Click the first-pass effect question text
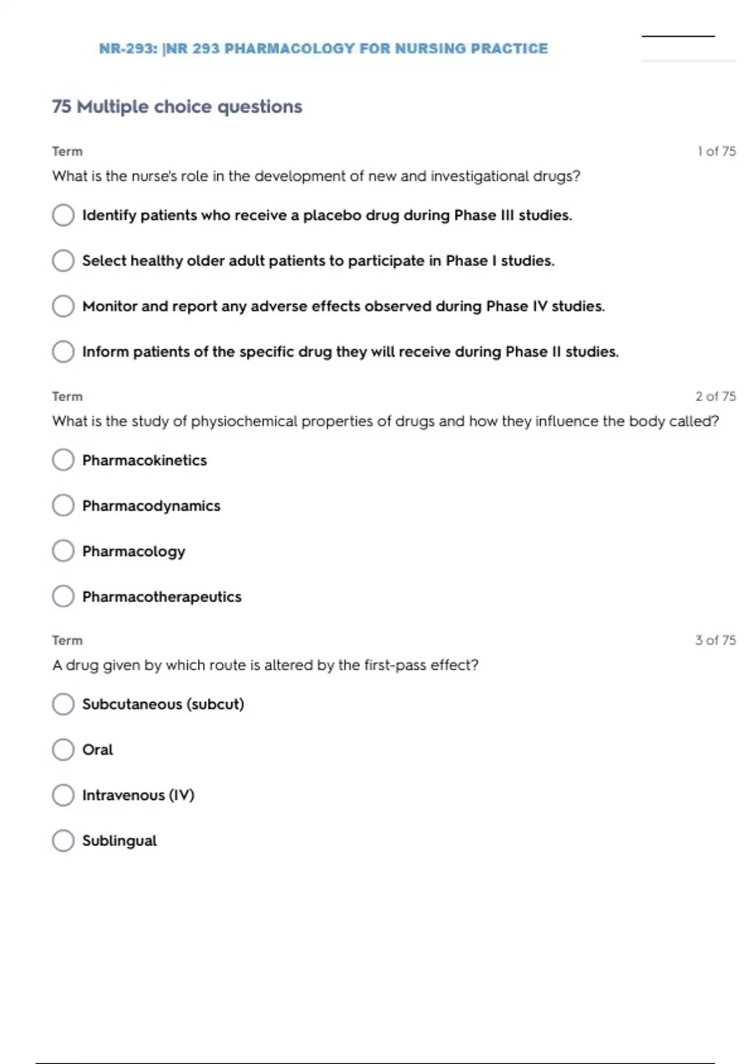751x1064 pixels. (265, 665)
